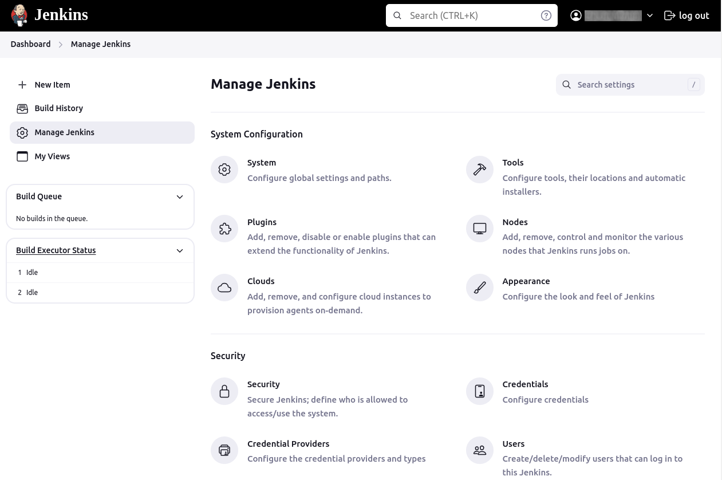Navigate to Dashboard breadcrumb link

click(x=30, y=44)
